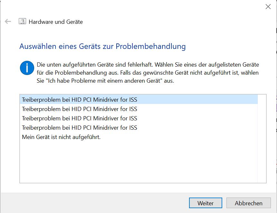Click description line starting "für die Problembehandlung aus"

pyautogui.click(x=148, y=73)
